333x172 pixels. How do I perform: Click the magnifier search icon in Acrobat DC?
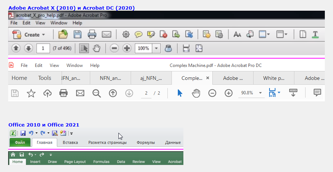[97, 93]
